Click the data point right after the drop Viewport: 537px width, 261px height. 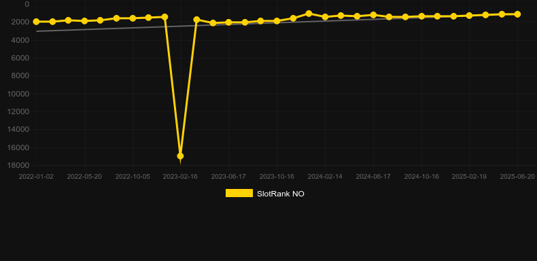pos(196,20)
